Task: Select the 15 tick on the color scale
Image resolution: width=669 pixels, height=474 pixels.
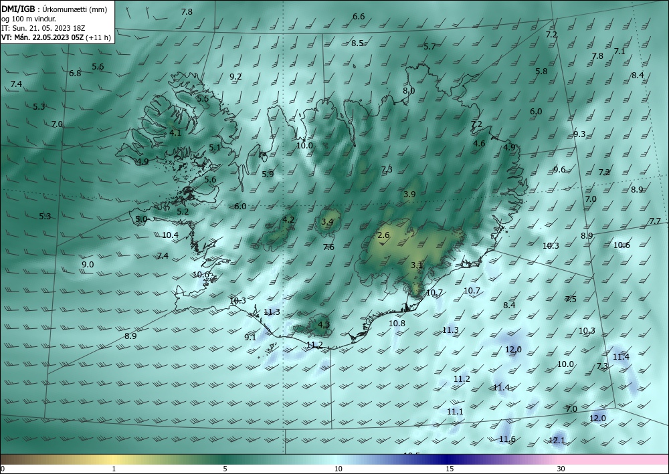Action: tap(450, 469)
